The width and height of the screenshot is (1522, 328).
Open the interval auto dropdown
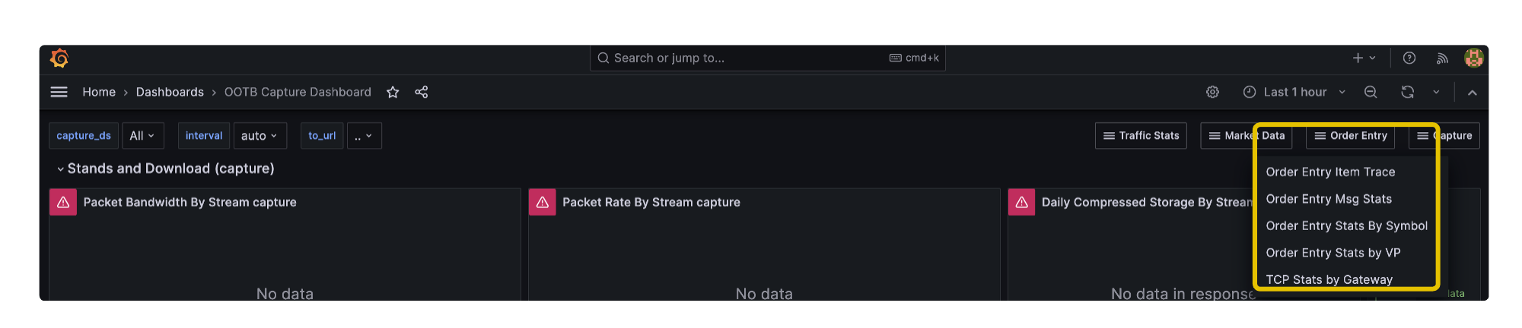click(260, 136)
